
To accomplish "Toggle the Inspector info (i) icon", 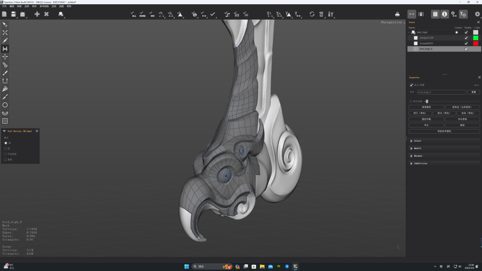I will point(444,14).
